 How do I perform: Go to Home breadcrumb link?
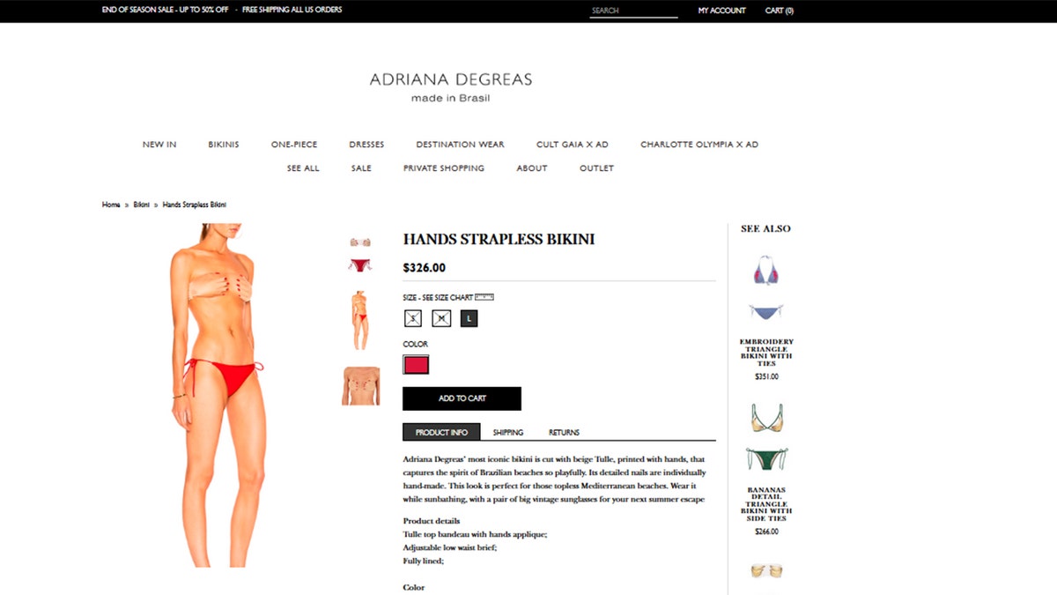click(x=111, y=205)
